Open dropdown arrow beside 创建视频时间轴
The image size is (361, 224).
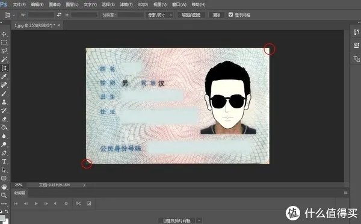click(x=199, y=220)
